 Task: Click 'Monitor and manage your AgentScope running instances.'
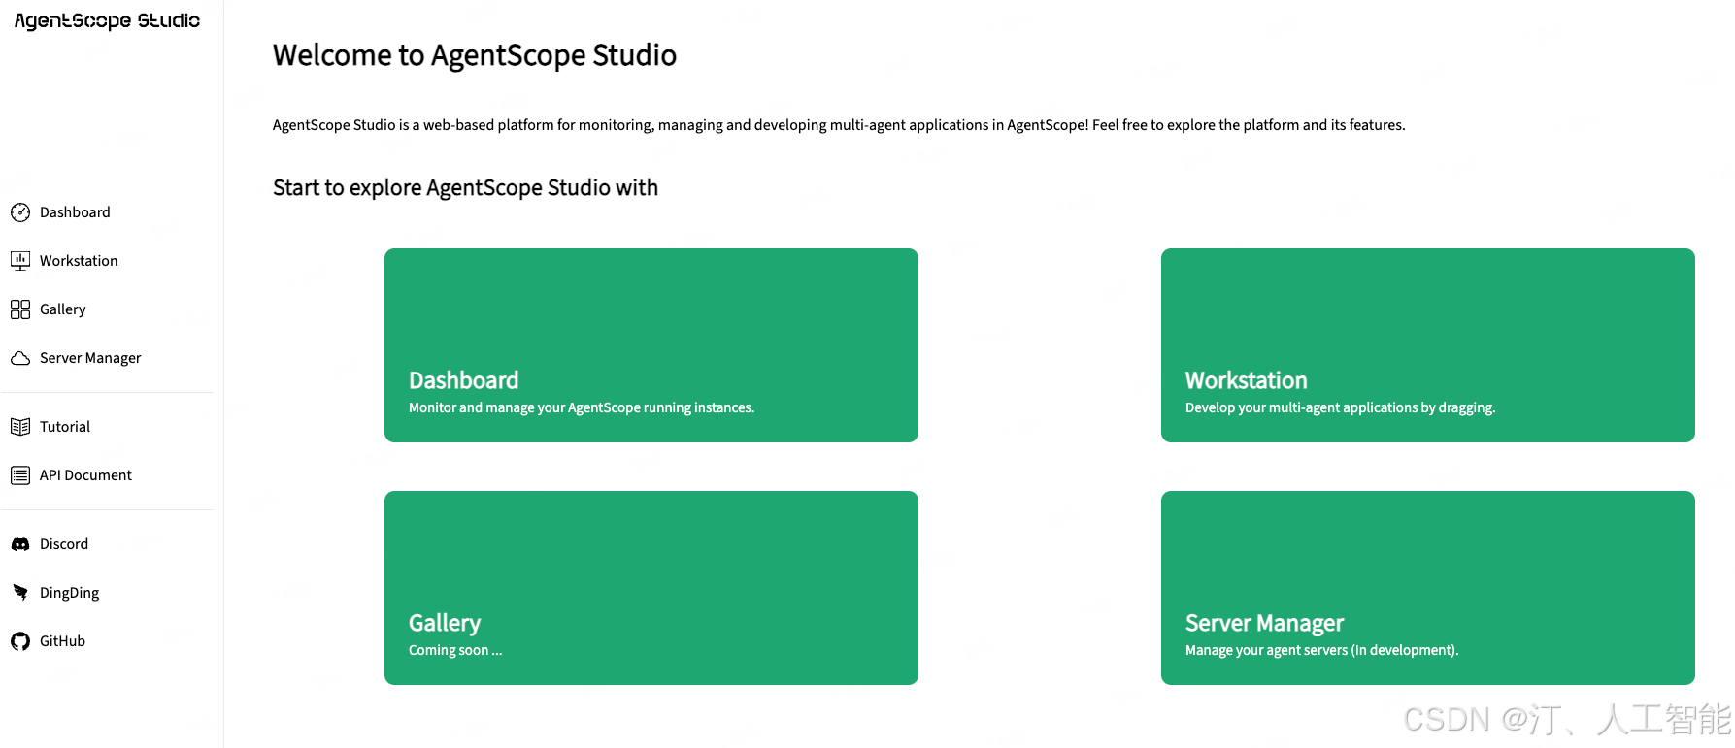coord(582,407)
